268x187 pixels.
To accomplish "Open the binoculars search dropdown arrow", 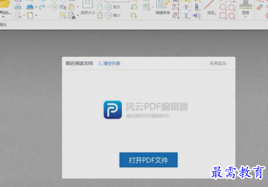I will point(78,15).
